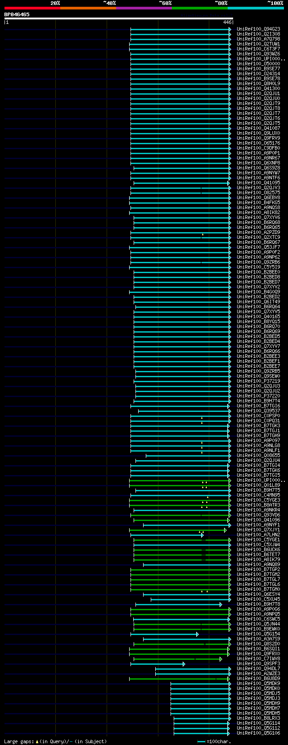Open UniRef100_C9DFB0 entry

(258, 148)
